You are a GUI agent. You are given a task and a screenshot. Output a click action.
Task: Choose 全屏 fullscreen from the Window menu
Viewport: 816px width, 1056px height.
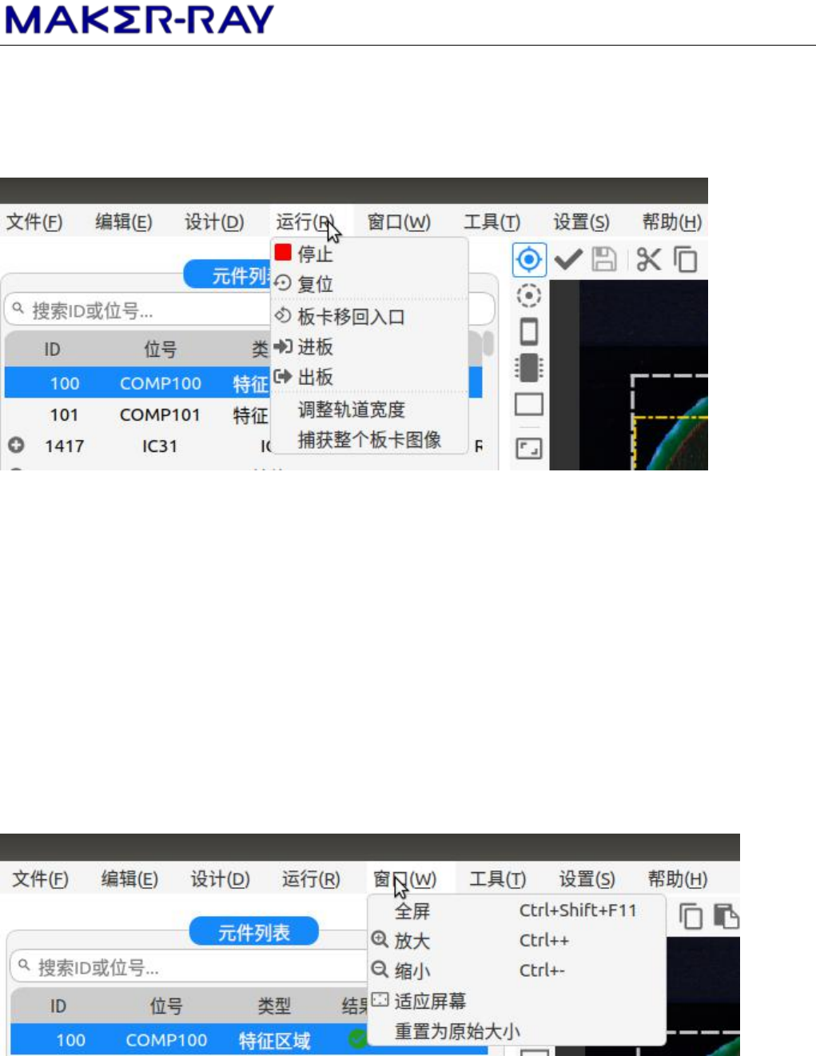[x=516, y=911]
